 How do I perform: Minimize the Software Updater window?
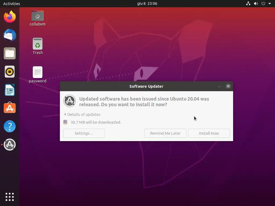pos(219,86)
